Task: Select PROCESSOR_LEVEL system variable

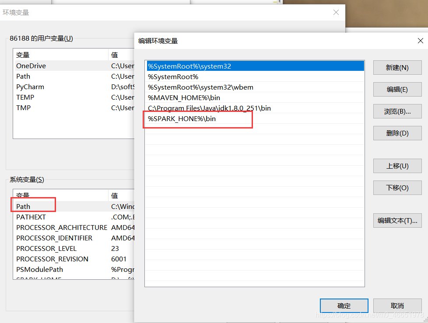Action: (74, 248)
